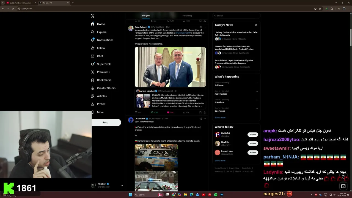
Task: Open a new browser tab
Action: [x=73, y=3]
